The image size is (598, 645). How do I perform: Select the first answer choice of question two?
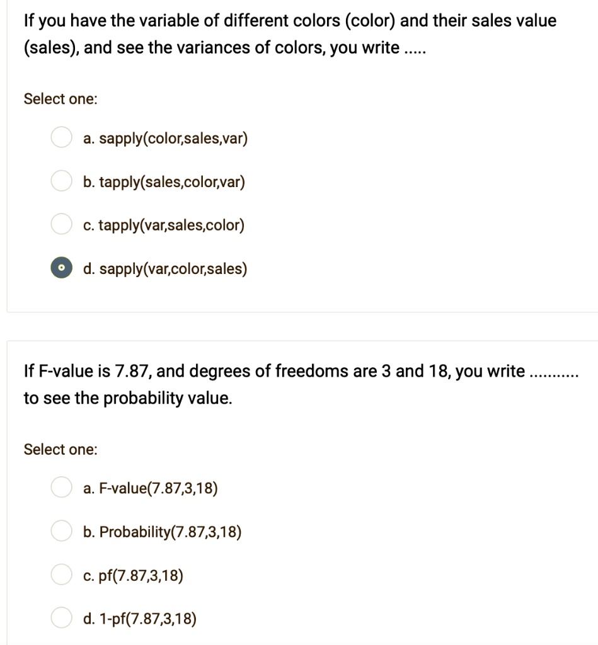pyautogui.click(x=61, y=487)
